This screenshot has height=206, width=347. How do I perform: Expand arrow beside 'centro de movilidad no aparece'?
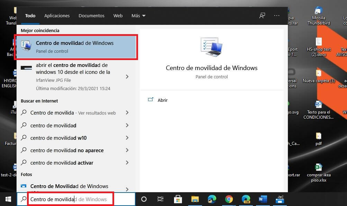pyautogui.click(x=127, y=150)
